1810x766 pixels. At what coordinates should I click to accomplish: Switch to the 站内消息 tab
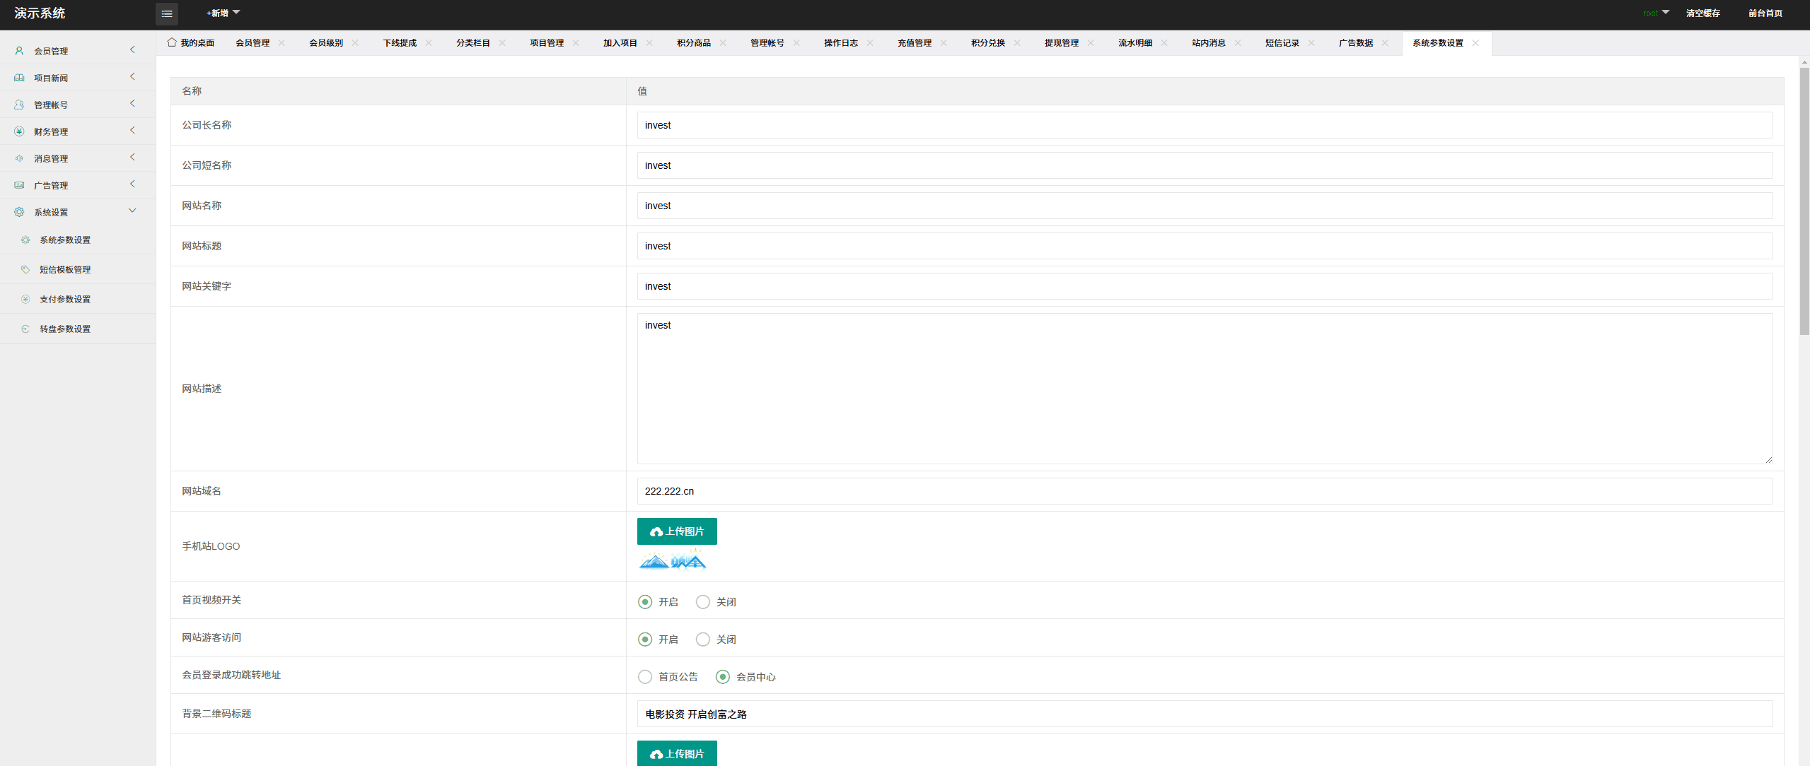click(x=1209, y=43)
